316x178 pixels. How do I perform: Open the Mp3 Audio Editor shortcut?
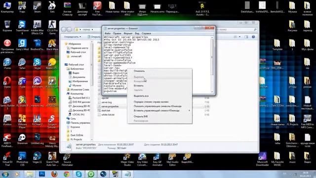click(172, 159)
